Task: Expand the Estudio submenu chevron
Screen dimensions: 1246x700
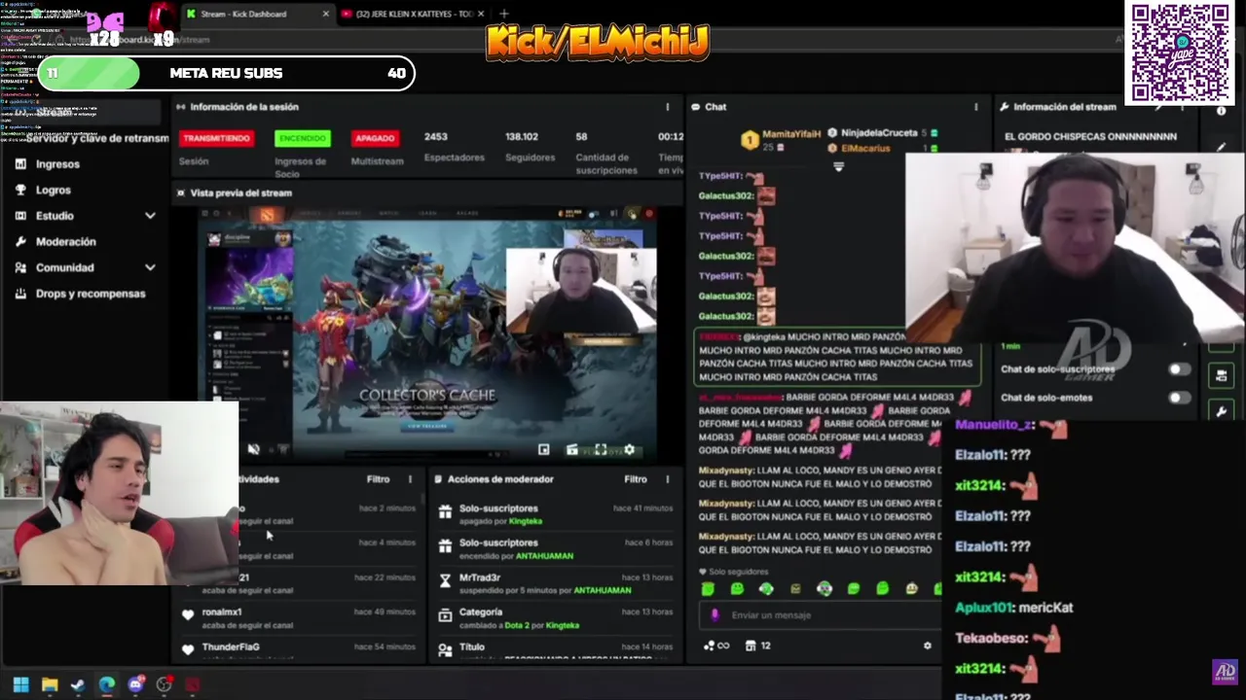Action: click(x=150, y=216)
